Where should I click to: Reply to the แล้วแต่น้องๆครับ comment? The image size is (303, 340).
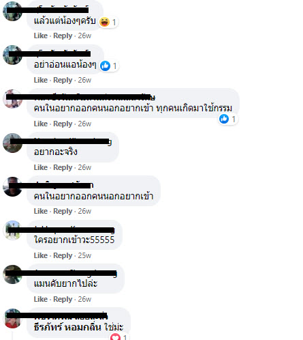click(x=63, y=36)
